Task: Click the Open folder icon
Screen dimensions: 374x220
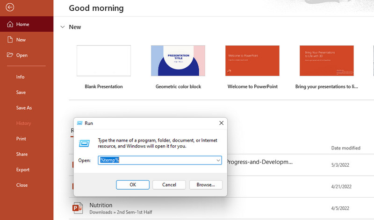Action: tap(10, 55)
